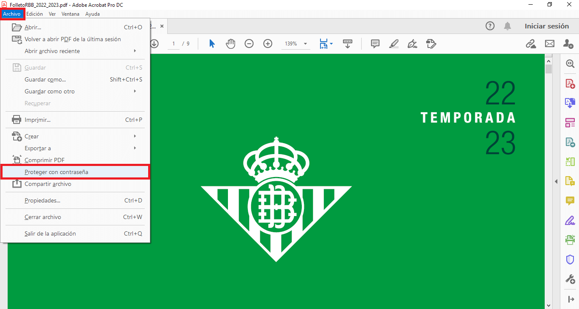
Task: Expand the Guardar como otro submenu
Action: click(135, 91)
